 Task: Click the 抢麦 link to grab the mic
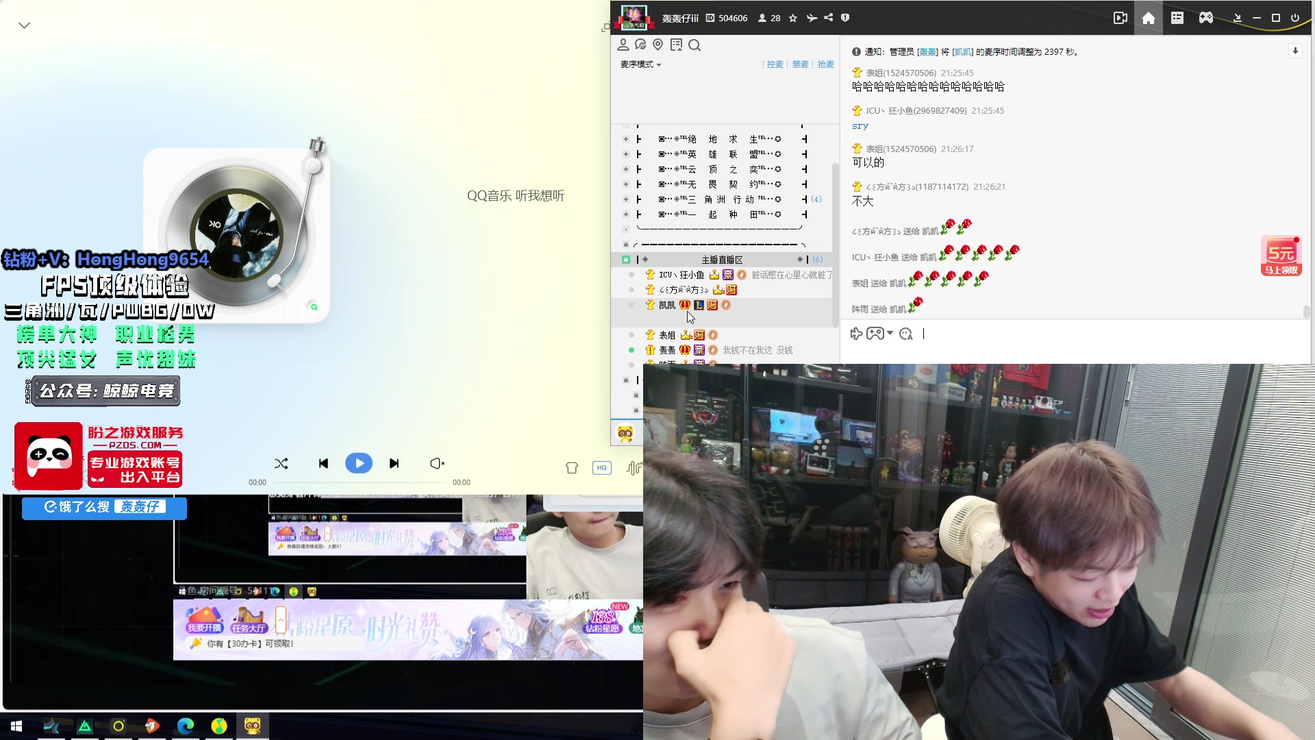tap(825, 64)
